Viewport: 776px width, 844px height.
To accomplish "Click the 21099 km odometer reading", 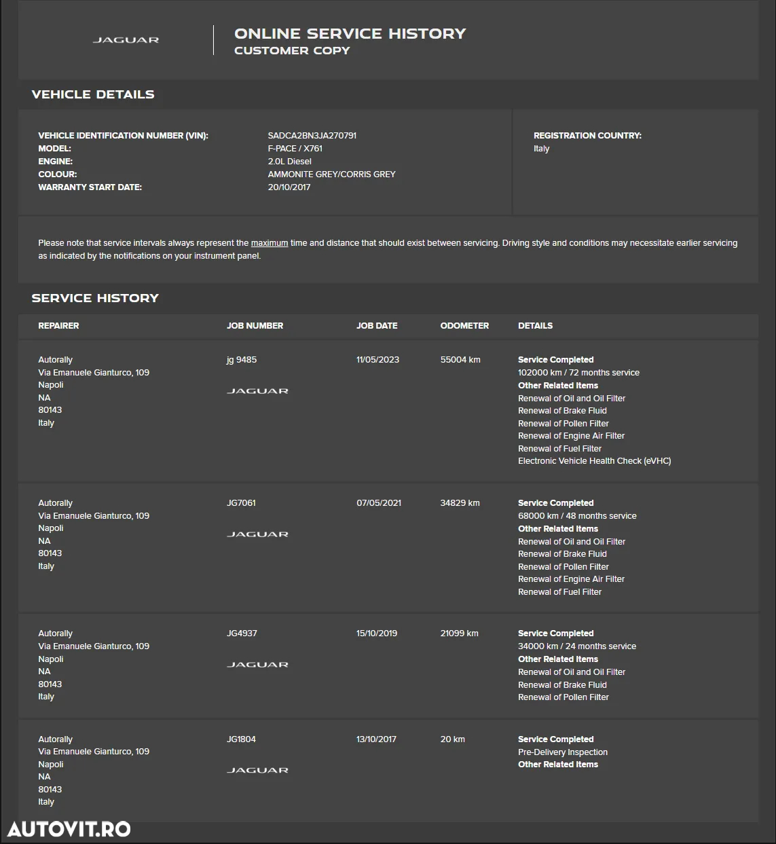I will tap(459, 634).
